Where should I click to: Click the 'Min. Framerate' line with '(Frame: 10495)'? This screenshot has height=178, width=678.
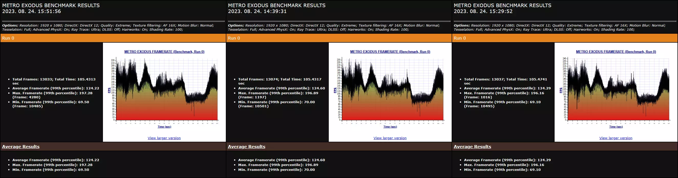point(502,104)
